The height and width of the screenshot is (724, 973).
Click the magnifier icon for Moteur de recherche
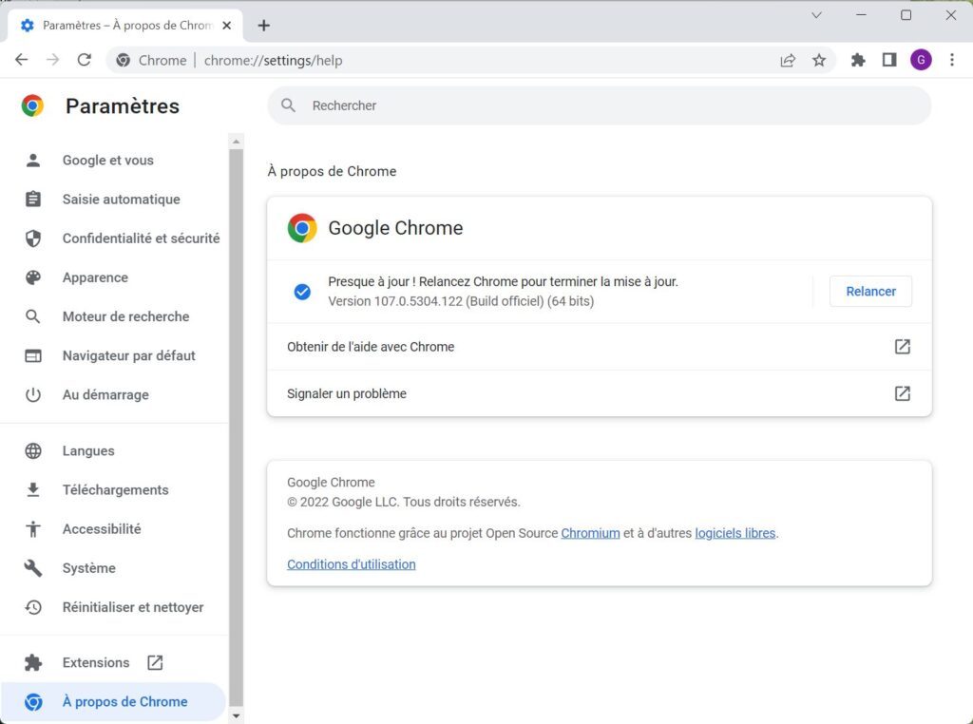(x=33, y=316)
